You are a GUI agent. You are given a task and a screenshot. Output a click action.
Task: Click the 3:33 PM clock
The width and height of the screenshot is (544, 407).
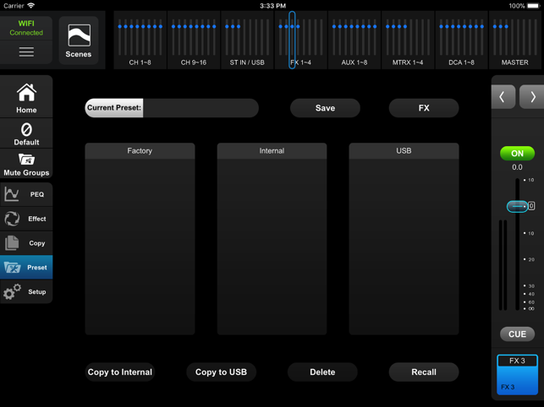tap(272, 6)
